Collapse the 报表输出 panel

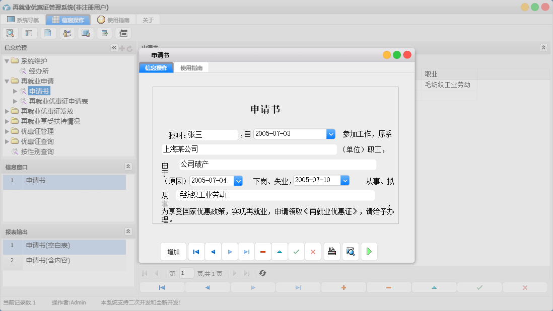[x=128, y=231]
